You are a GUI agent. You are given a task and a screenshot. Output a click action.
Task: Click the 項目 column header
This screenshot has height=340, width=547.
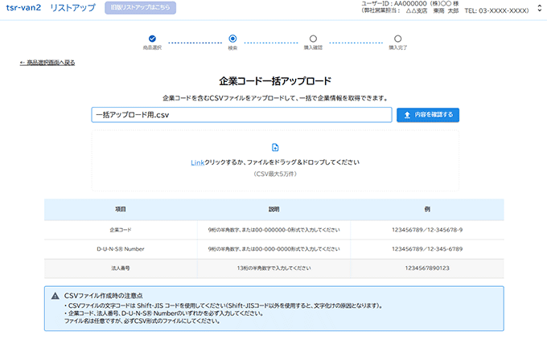pyautogui.click(x=120, y=209)
